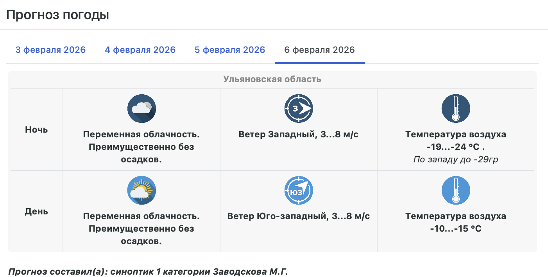
Task: Select the active 6 февраля 2026 tab
Action: 319,50
